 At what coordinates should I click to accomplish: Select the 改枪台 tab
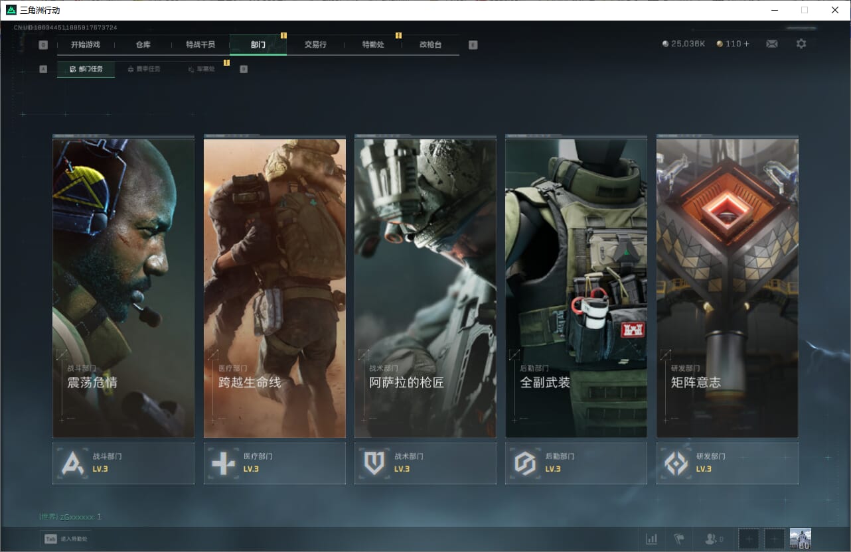point(430,44)
